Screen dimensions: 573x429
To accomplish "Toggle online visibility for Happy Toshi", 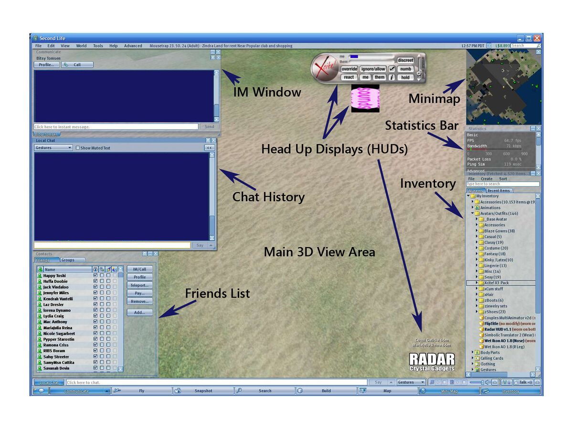I will pyautogui.click(x=95, y=276).
